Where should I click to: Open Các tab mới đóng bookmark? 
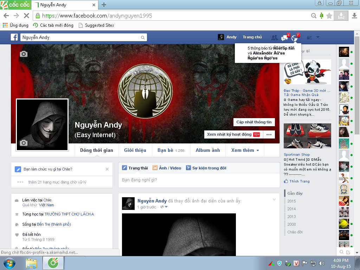[x=53, y=25]
